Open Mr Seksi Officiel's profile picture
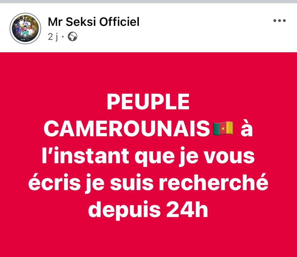Image resolution: width=297 pixels, height=257 pixels. click(x=25, y=28)
